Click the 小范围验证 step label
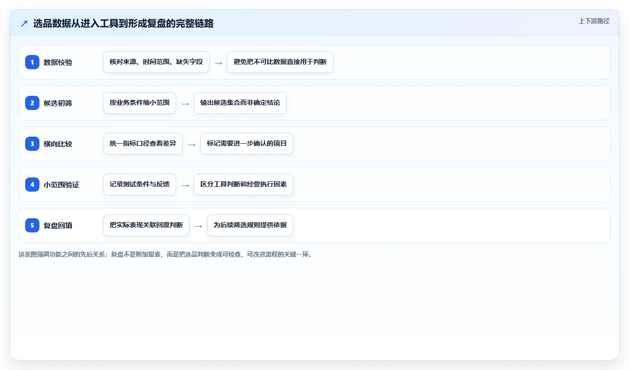This screenshot has height=370, width=629. click(x=62, y=185)
